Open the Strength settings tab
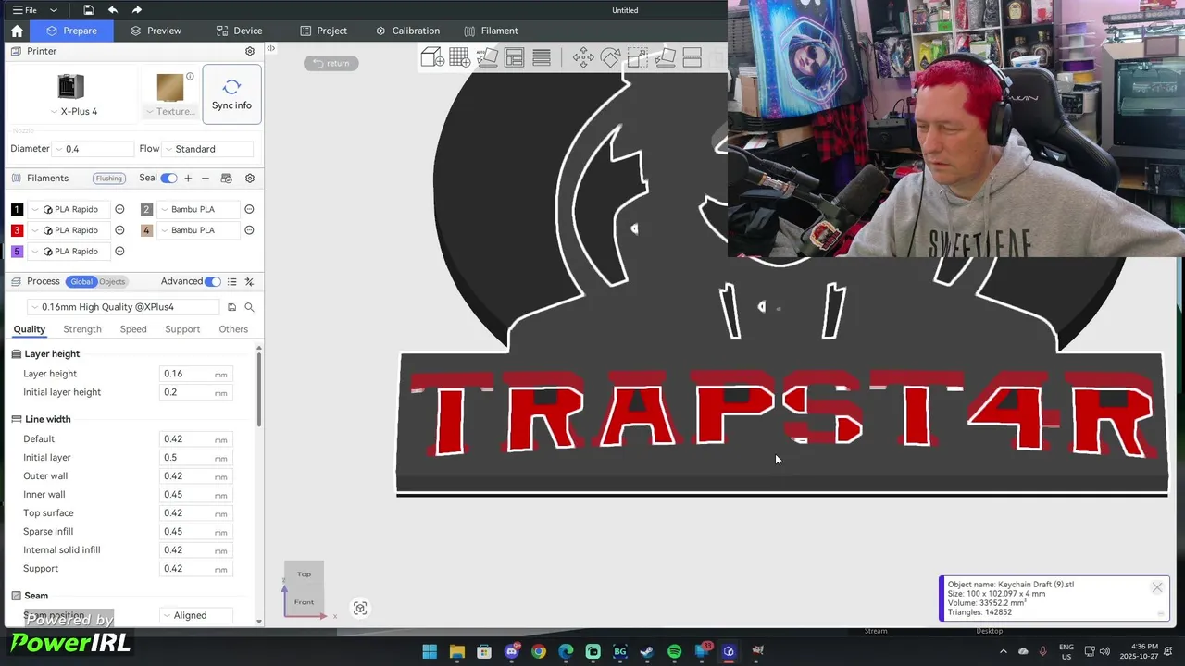The height and width of the screenshot is (666, 1185). [82, 329]
